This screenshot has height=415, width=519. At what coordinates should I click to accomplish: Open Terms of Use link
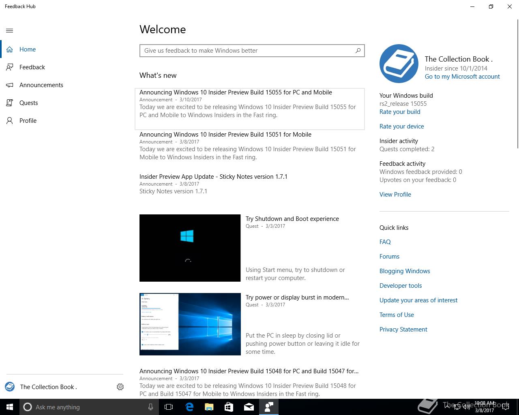pos(397,315)
